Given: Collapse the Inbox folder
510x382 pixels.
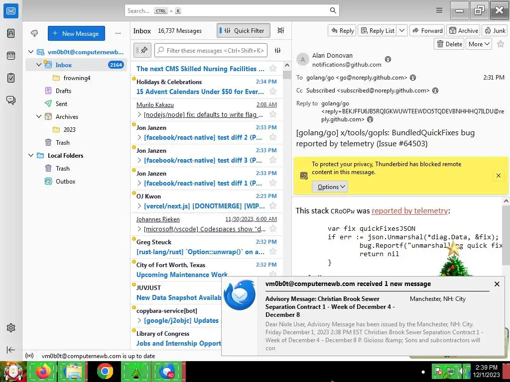Looking at the screenshot, I should [x=39, y=65].
